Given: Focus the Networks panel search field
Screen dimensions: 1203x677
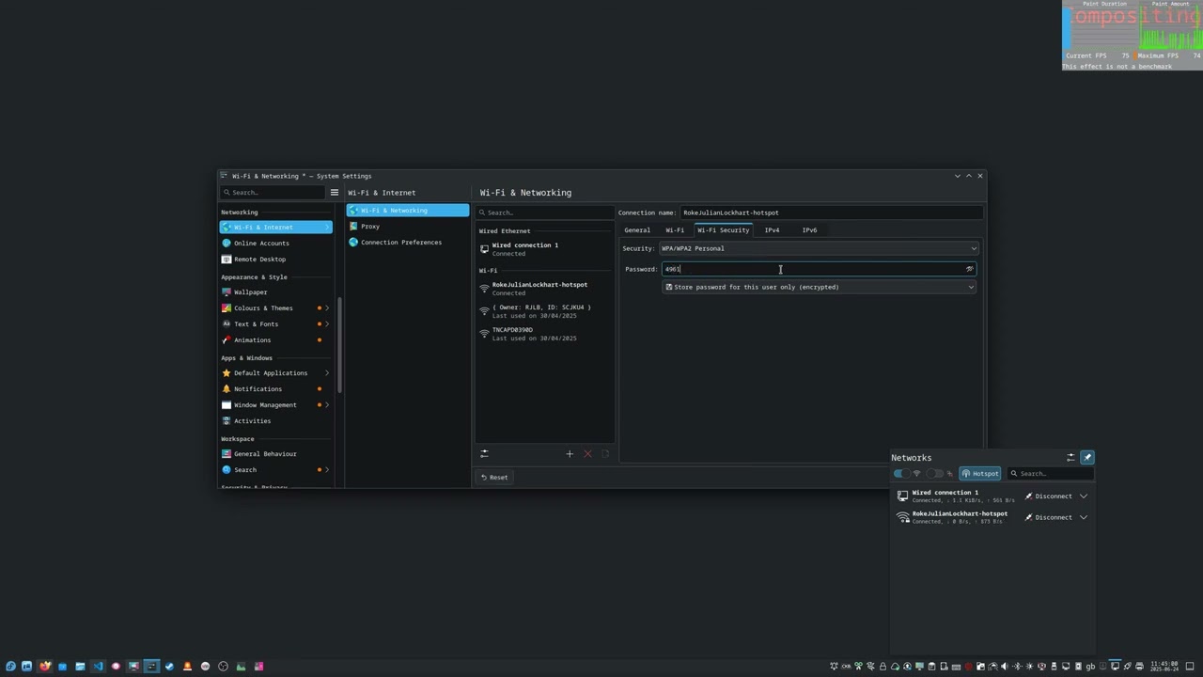Looking at the screenshot, I should [x=1049, y=474].
